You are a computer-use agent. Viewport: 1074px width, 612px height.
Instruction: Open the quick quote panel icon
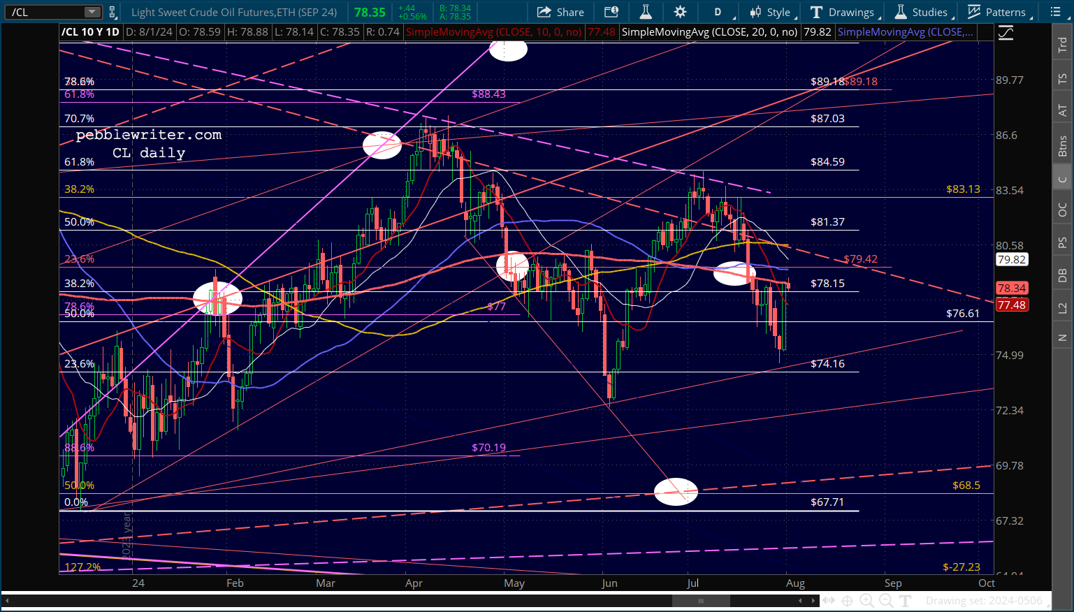611,12
